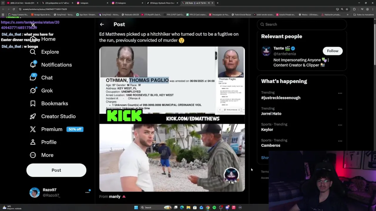
Task: Open the Notifications bell icon
Action: (33, 64)
